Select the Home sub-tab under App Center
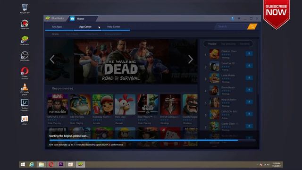The width and height of the screenshot is (302, 170). click(x=55, y=34)
